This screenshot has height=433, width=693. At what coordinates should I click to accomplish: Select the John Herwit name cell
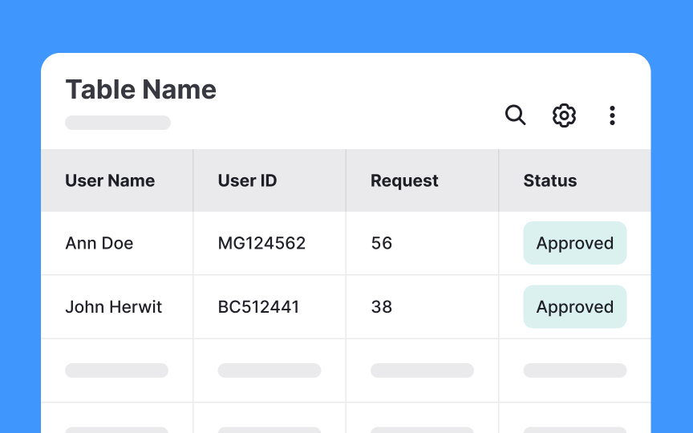coord(114,306)
